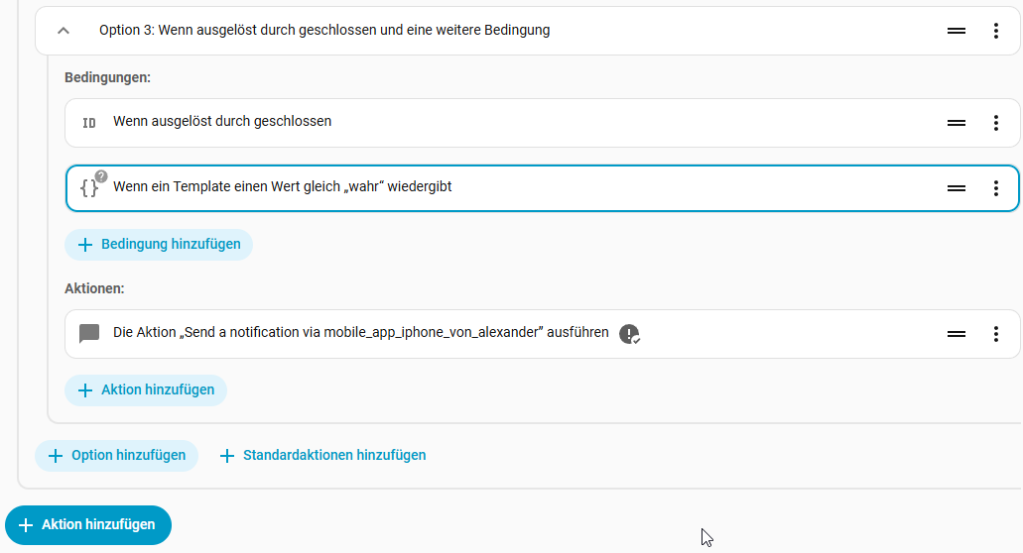The image size is (1023, 553).
Task: Open three-dot menu for the template condition
Action: click(995, 188)
